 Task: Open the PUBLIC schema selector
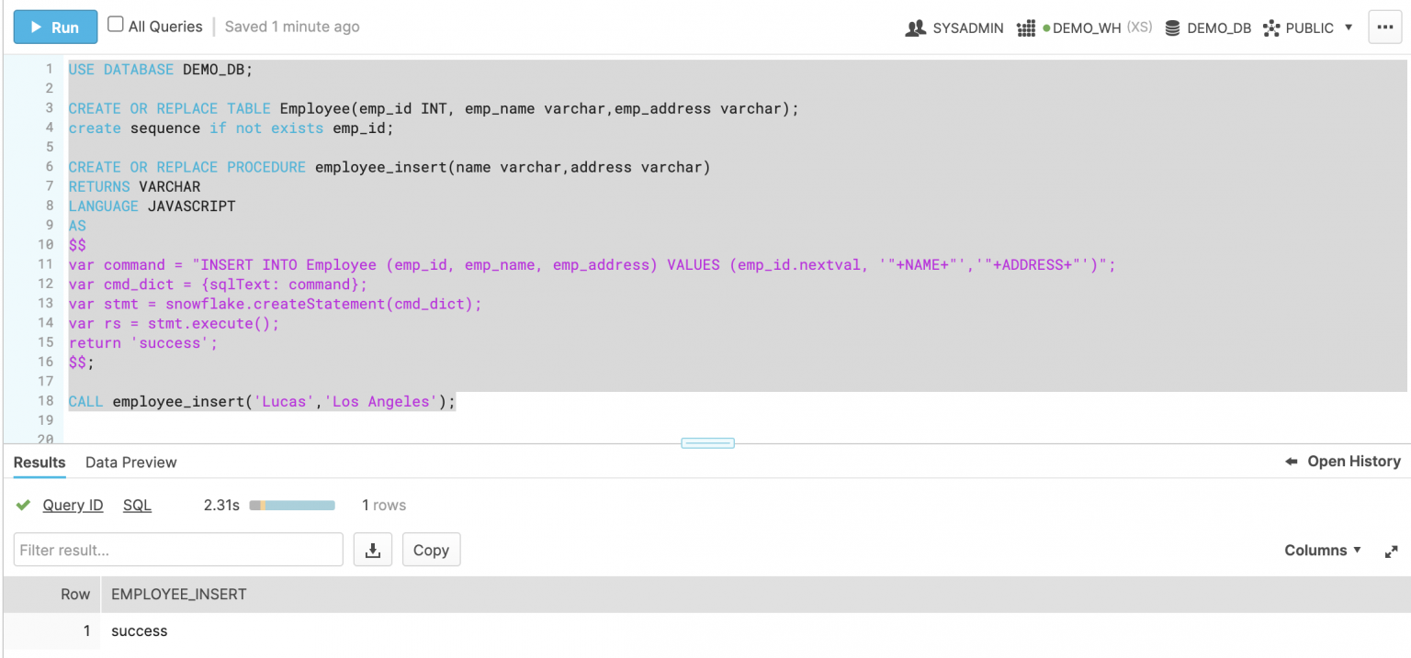coord(1308,28)
